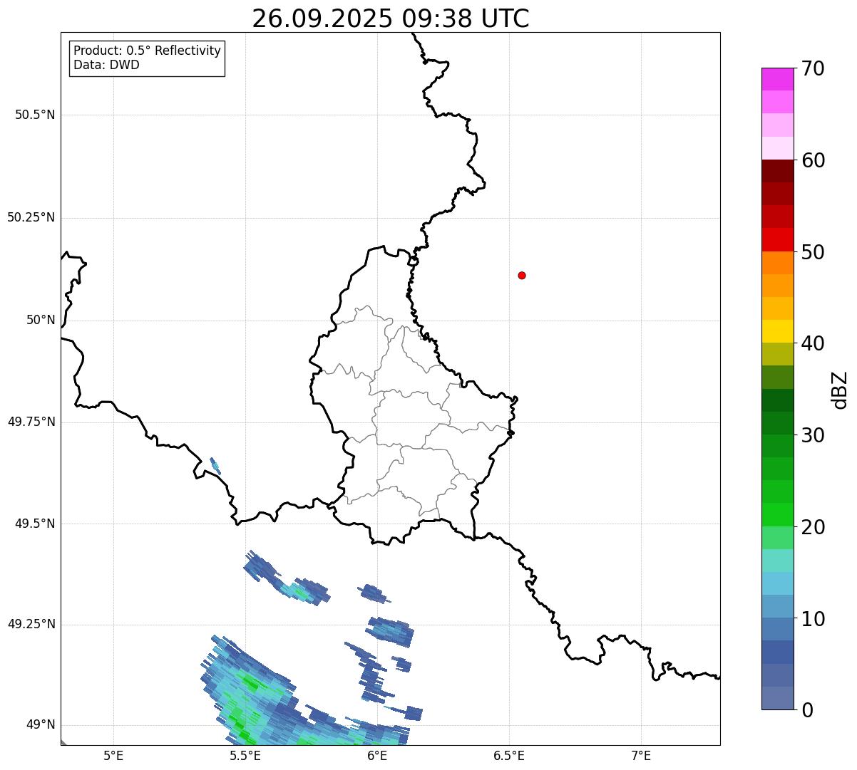
Task: Click the 6°E longitude label
Action: 377,755
